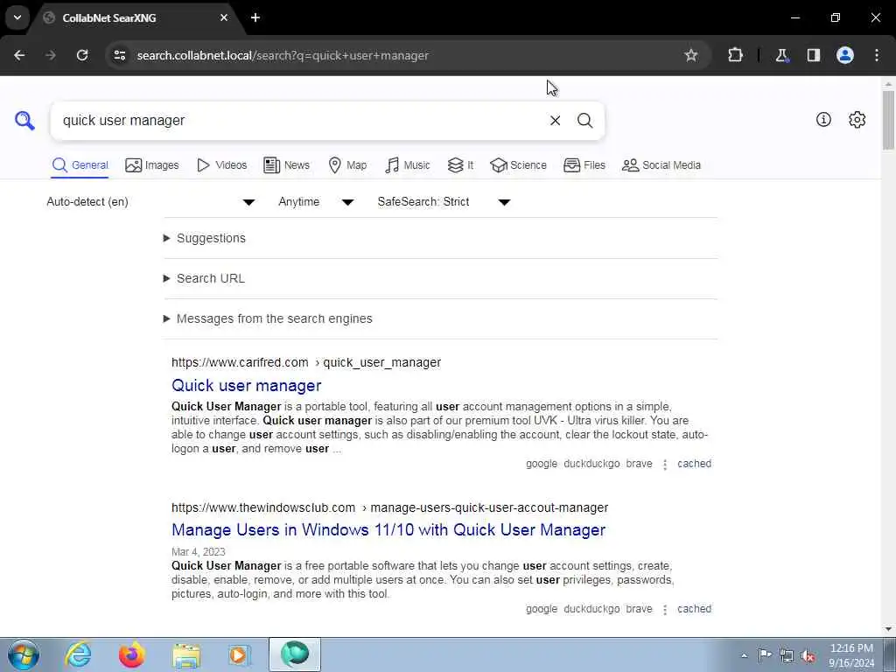Open Windows Explorer from taskbar
The image size is (896, 672).
pyautogui.click(x=186, y=654)
